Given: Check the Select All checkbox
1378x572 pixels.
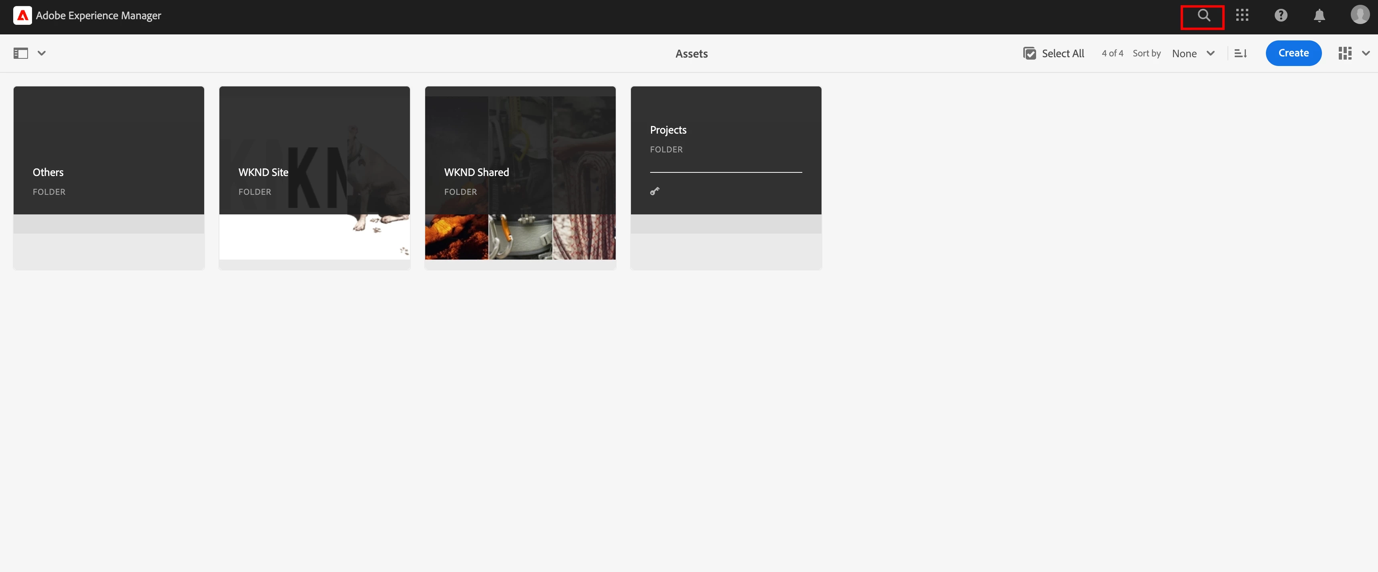Looking at the screenshot, I should pyautogui.click(x=1029, y=54).
